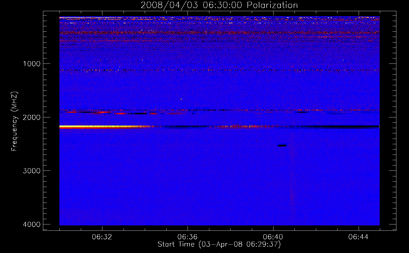Click the 06:40 time tick label
The height and width of the screenshot is (253, 409).
[273, 237]
